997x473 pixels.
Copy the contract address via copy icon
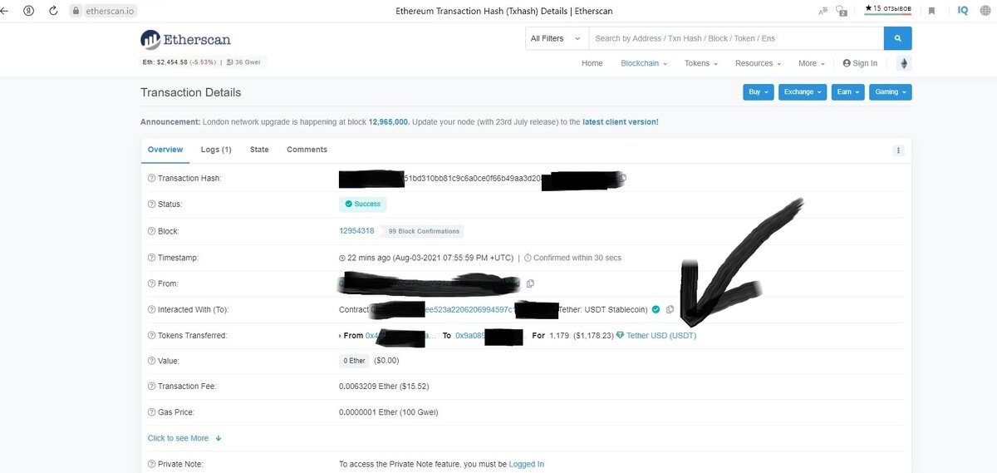tap(670, 309)
